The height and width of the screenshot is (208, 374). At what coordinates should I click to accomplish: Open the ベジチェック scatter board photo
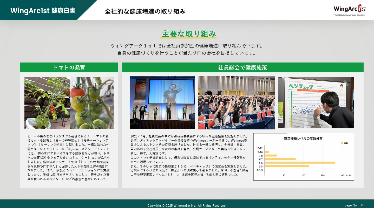pos(316,102)
